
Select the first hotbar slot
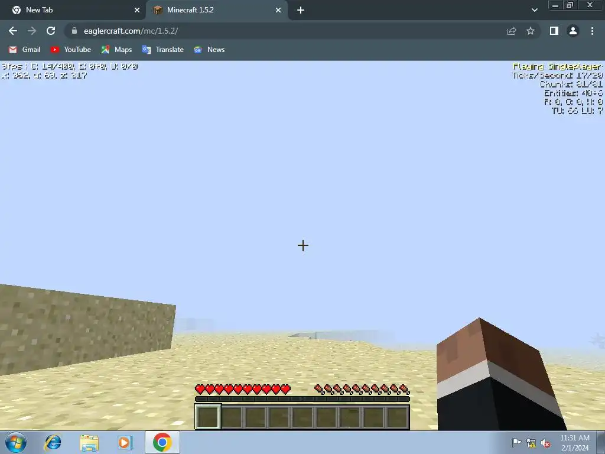pyautogui.click(x=208, y=417)
